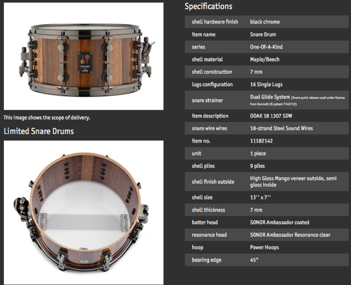Select the 'shell finish outside' label
This screenshot has height=285, width=351.
tap(213, 182)
